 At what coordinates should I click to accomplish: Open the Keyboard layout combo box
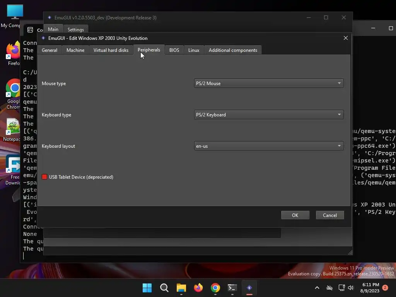[269, 146]
